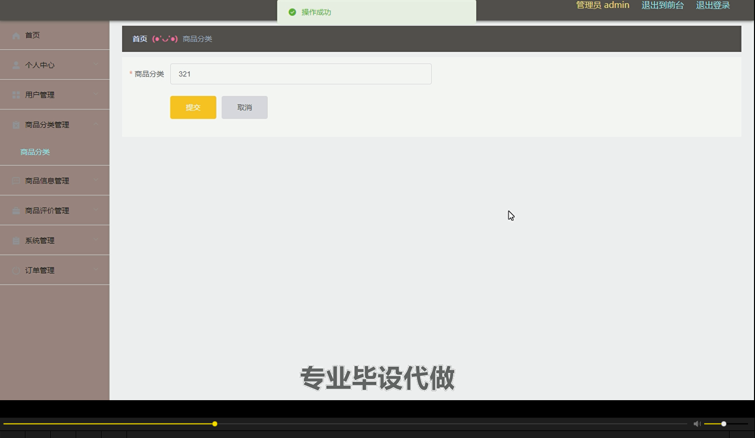
Task: Click 首页 in the breadcrumb bar
Action: 139,39
